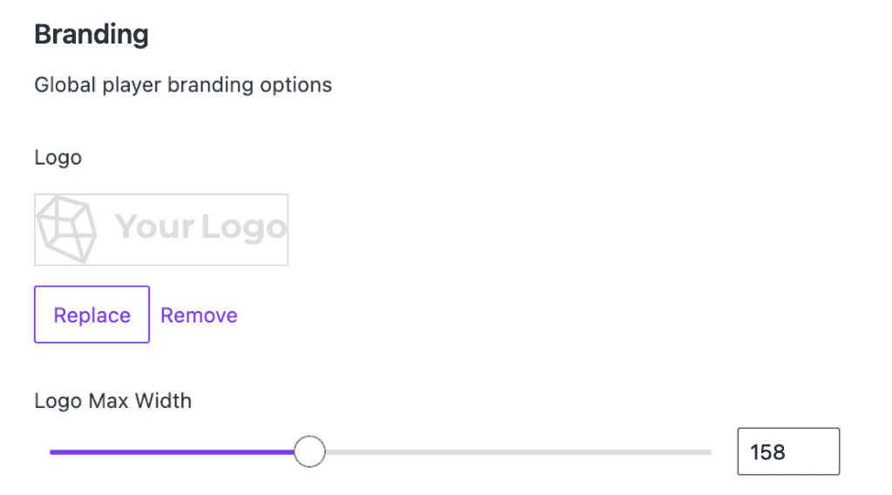Select the Branding section heading

point(91,35)
